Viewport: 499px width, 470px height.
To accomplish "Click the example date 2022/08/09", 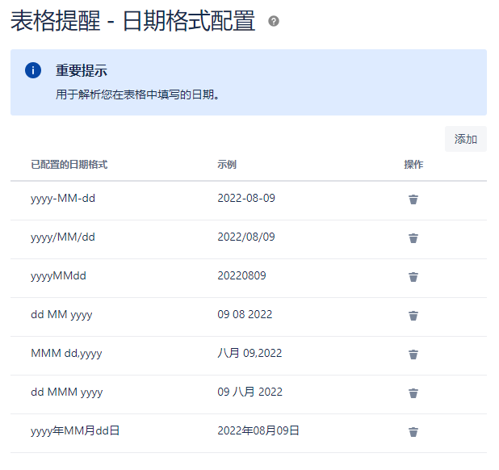I will tap(246, 237).
